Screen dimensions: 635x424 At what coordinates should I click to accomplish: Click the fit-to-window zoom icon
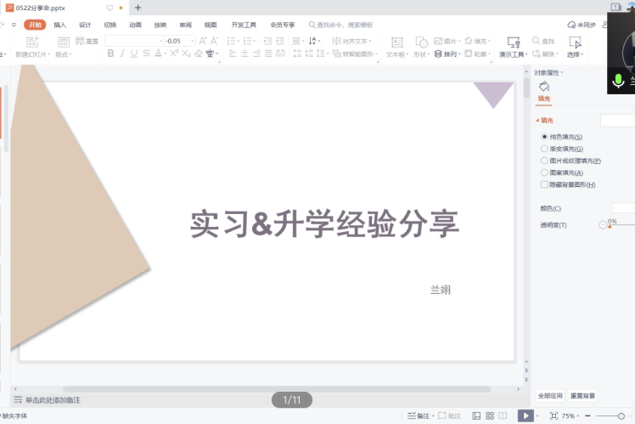pos(554,416)
